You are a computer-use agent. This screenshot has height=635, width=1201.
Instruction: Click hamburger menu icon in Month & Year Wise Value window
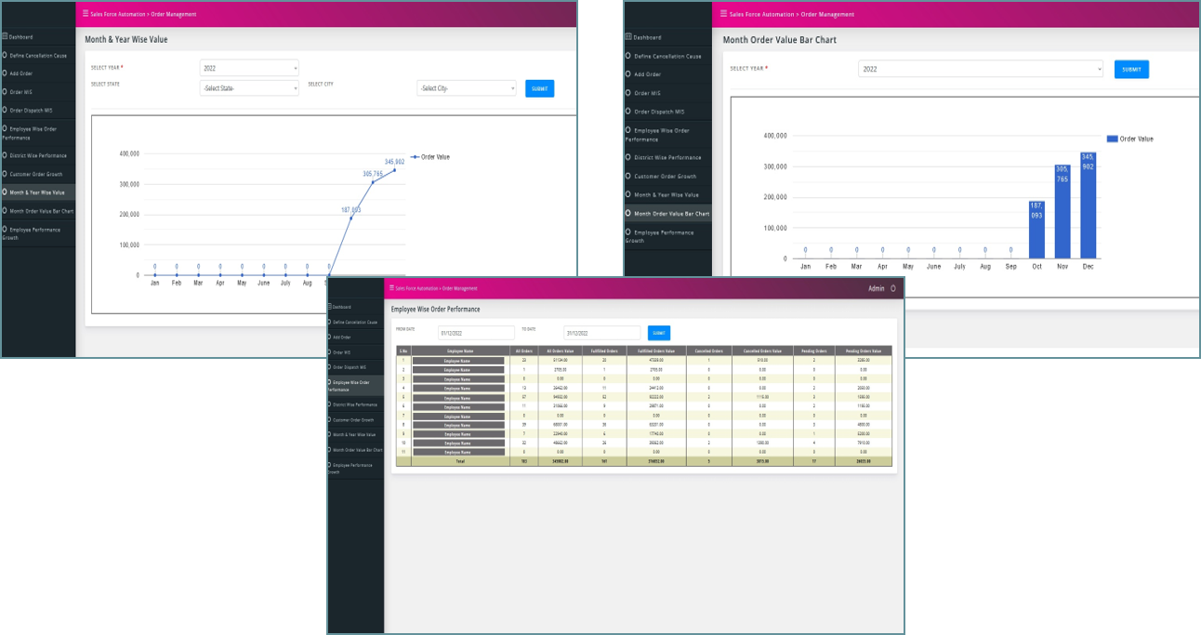86,14
